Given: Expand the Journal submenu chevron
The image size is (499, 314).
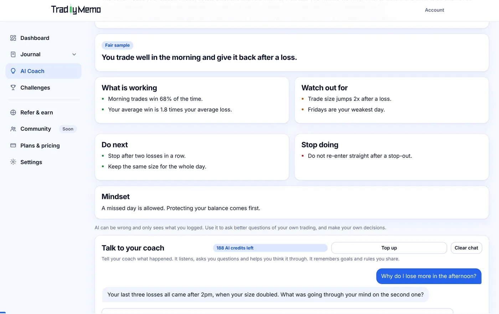Looking at the screenshot, I should click(x=74, y=55).
